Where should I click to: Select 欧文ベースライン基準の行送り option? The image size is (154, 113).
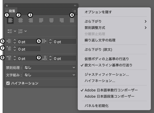point(114,65)
